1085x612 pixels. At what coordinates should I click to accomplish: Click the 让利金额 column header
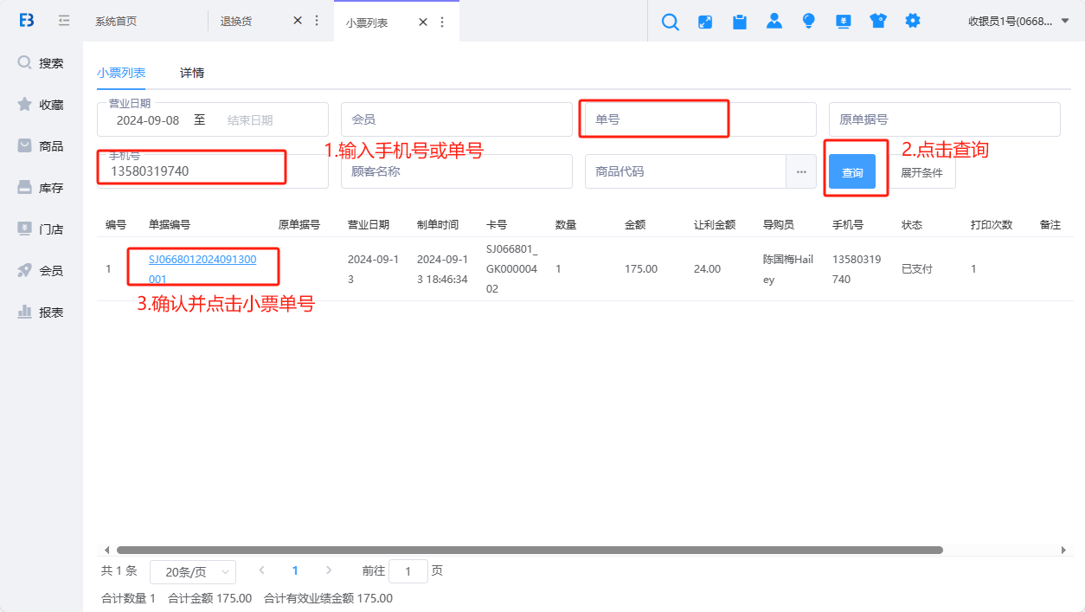pyautogui.click(x=715, y=224)
